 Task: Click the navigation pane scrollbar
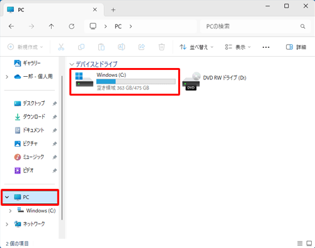click(x=62, y=148)
